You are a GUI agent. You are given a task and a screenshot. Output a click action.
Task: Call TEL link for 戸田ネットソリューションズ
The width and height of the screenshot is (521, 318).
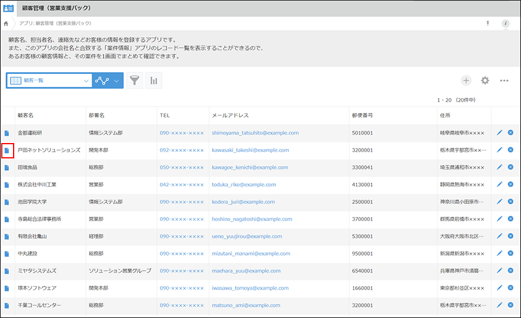point(182,150)
